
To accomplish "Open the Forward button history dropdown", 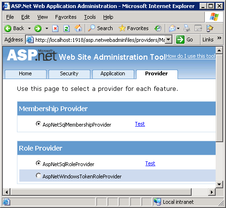I will 47,29.
